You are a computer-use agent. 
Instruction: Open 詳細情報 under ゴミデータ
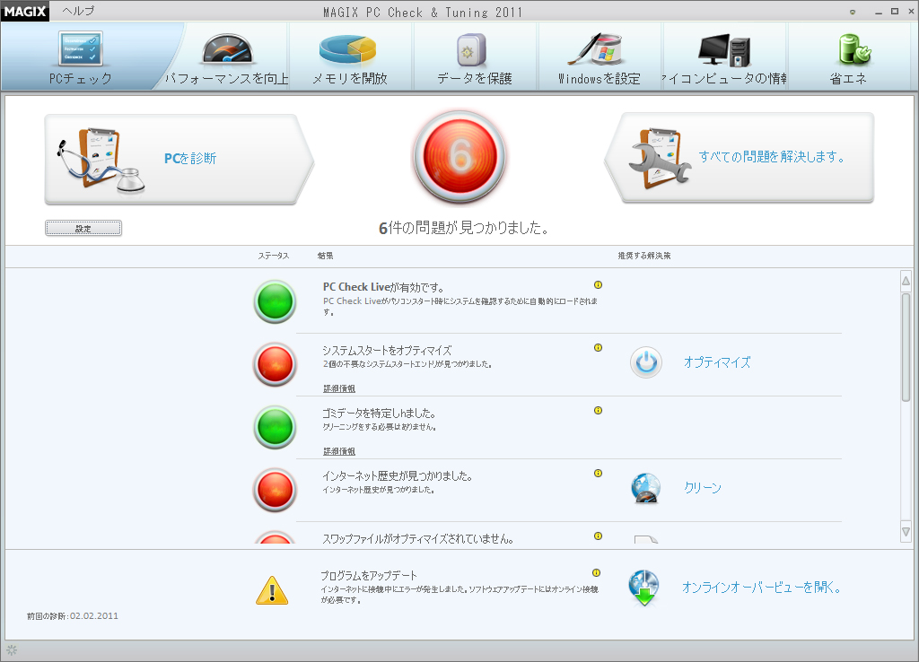click(x=338, y=451)
